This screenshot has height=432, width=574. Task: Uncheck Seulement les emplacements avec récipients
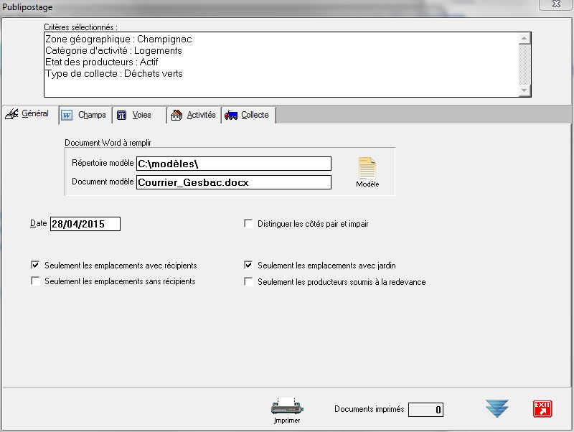click(x=35, y=265)
